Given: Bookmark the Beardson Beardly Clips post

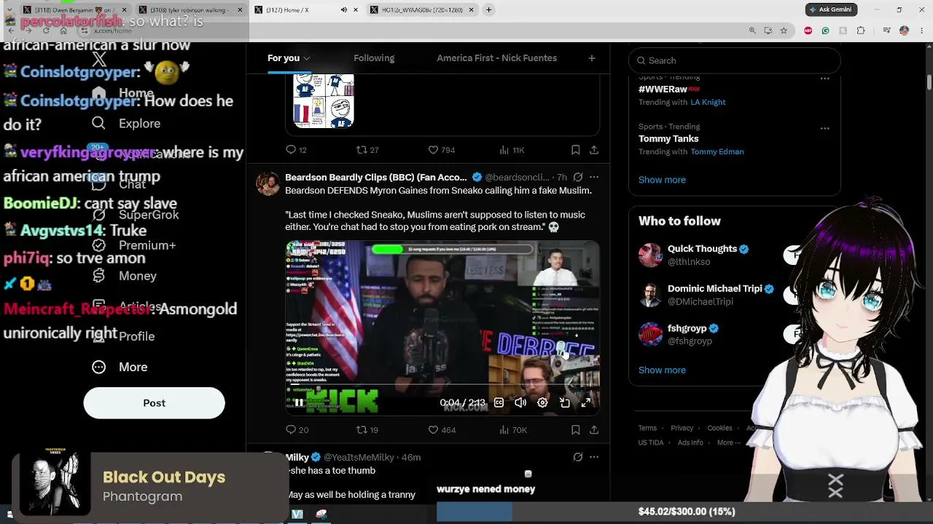Looking at the screenshot, I should tap(575, 429).
